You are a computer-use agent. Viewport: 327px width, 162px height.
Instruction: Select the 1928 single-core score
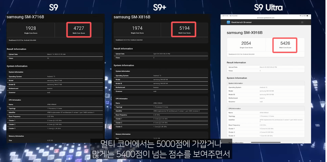coord(31,28)
